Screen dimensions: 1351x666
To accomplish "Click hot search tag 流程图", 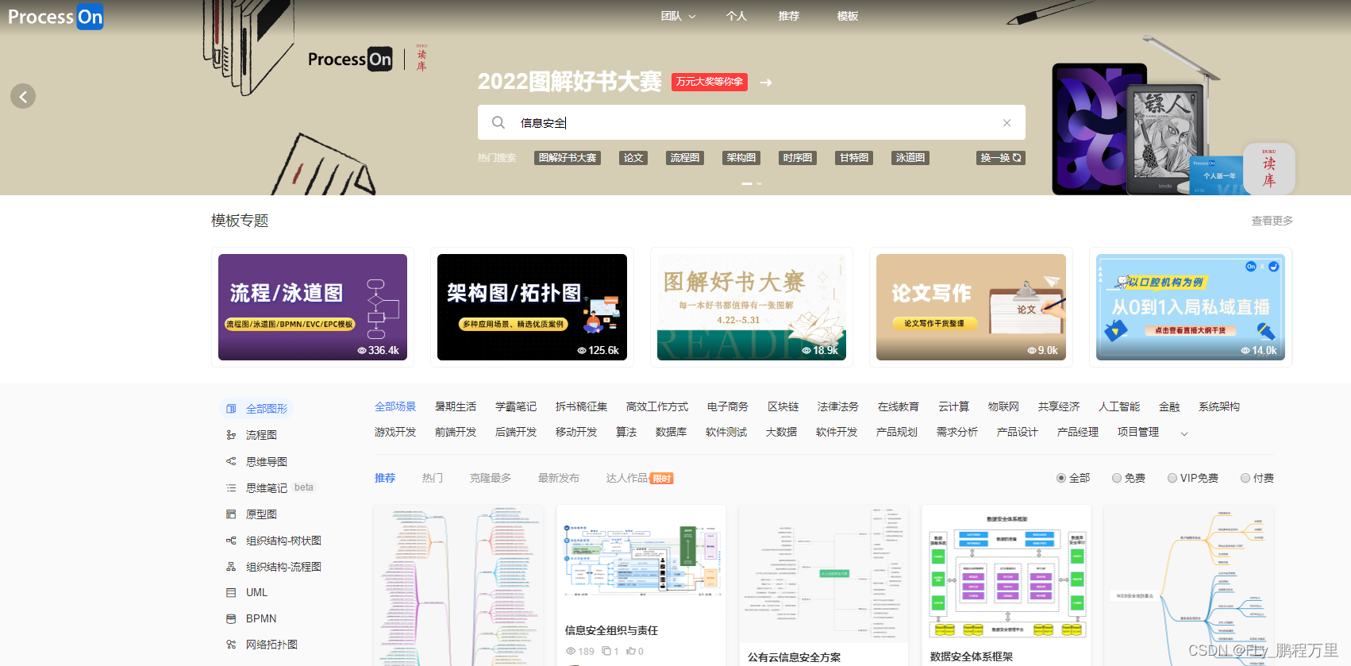I will click(685, 158).
